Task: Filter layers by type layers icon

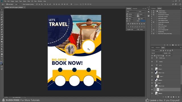Action: pyautogui.click(x=166, y=50)
